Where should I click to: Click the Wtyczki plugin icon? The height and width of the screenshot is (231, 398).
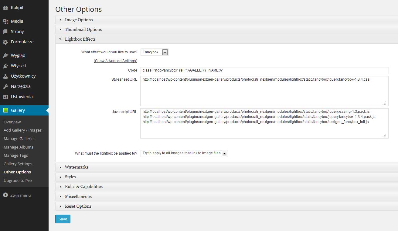tap(5, 66)
